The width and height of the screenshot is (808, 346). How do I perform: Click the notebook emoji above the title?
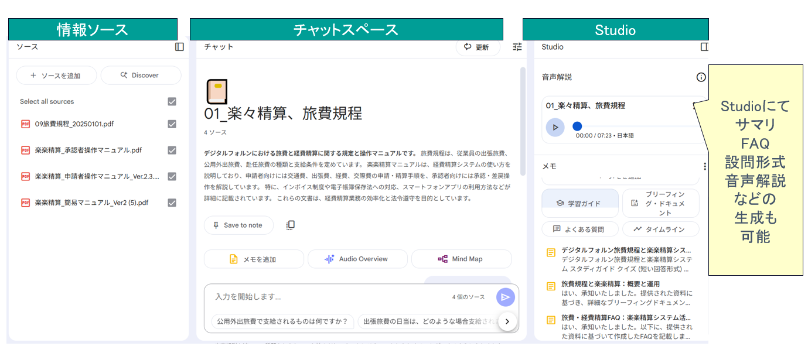(x=217, y=92)
